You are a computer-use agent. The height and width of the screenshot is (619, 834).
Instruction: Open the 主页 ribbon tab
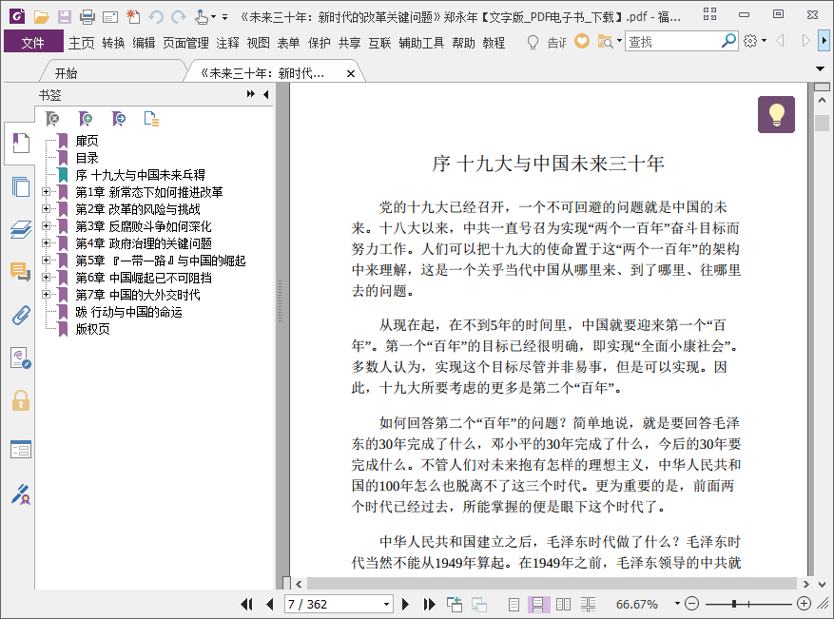[x=82, y=43]
